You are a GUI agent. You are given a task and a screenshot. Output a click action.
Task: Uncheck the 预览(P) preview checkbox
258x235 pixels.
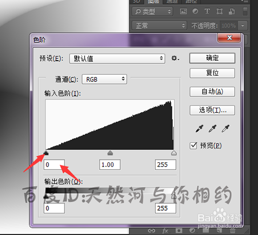tap(193, 146)
